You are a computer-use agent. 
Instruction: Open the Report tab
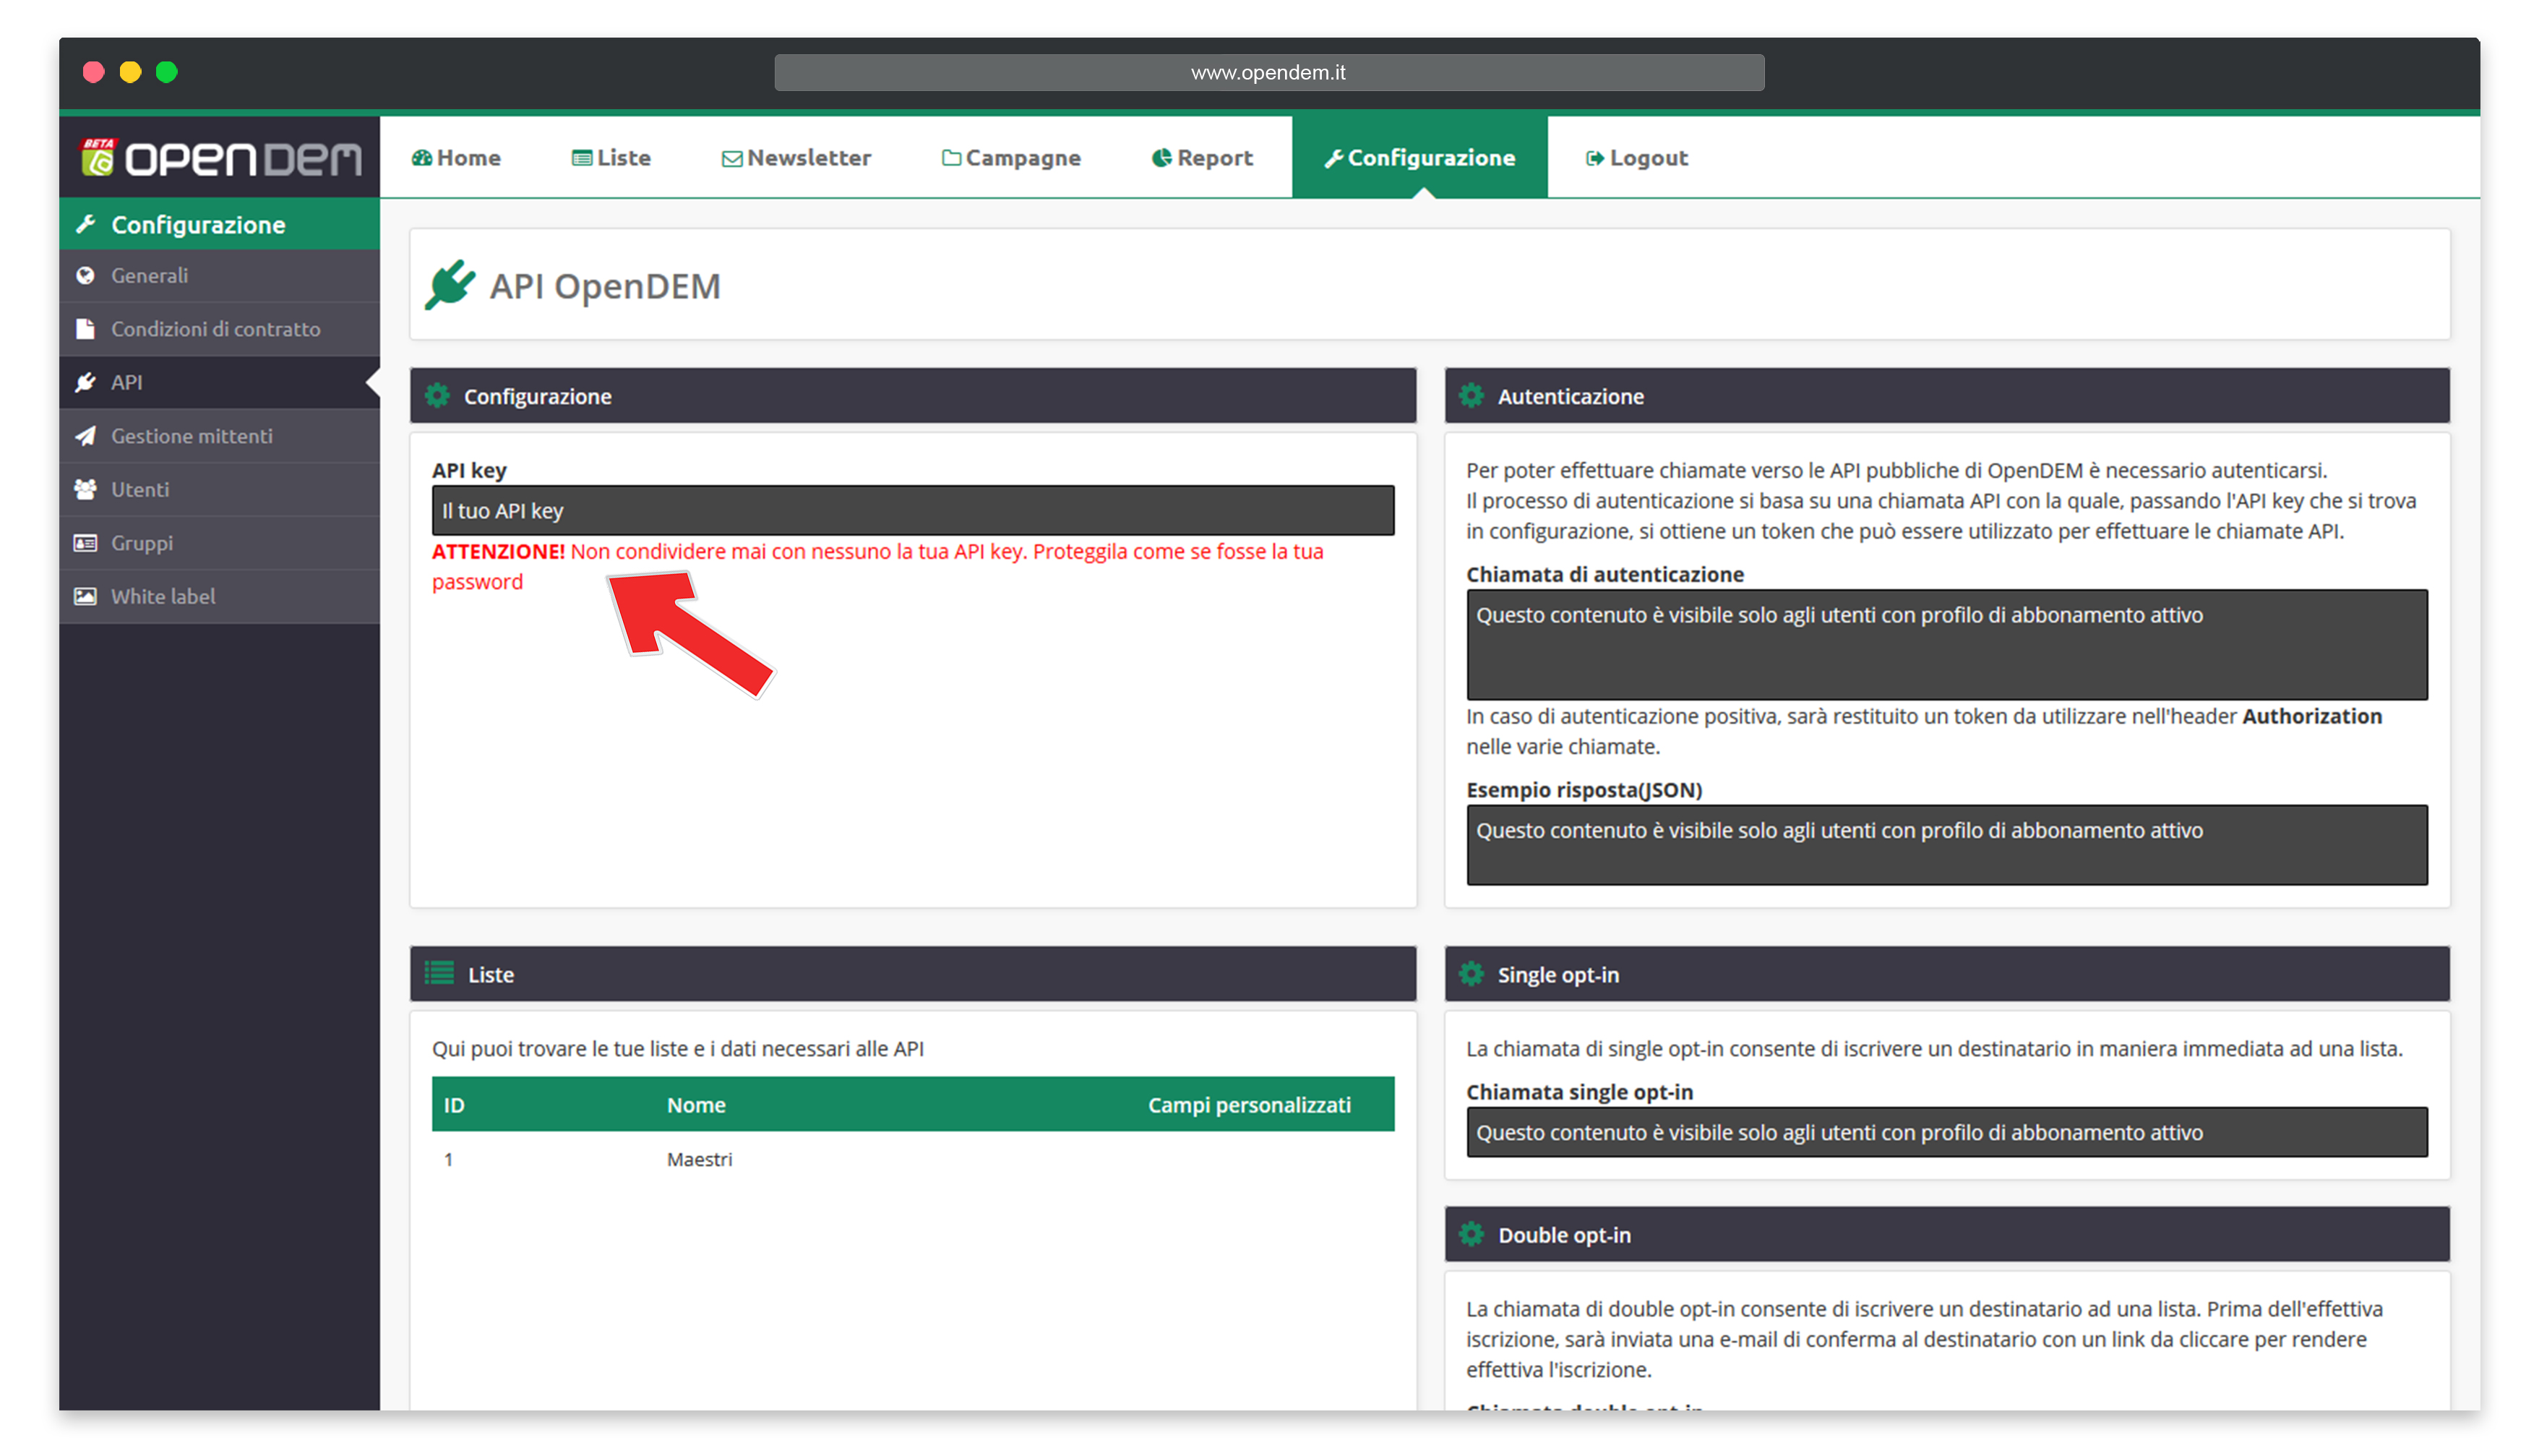coord(1203,158)
